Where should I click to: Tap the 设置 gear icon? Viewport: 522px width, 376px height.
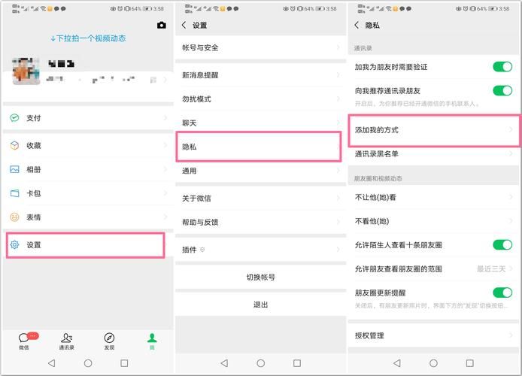coord(14,245)
